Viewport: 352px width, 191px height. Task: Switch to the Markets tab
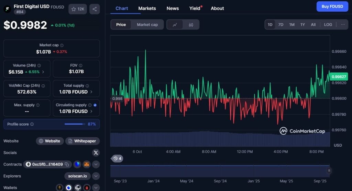coord(147,8)
